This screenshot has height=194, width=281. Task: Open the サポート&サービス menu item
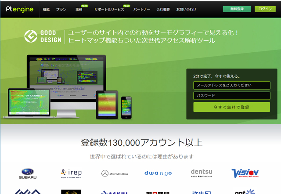coord(109,10)
